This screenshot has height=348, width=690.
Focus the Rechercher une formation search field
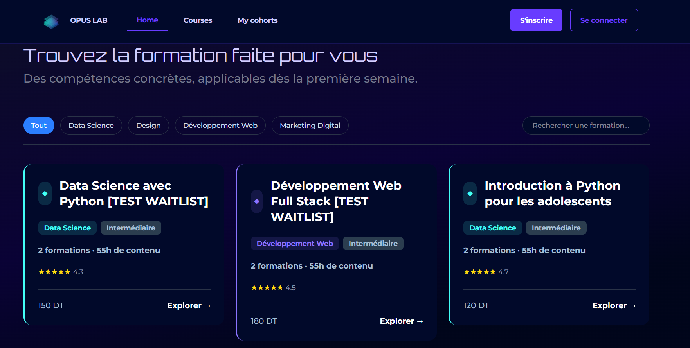point(586,125)
